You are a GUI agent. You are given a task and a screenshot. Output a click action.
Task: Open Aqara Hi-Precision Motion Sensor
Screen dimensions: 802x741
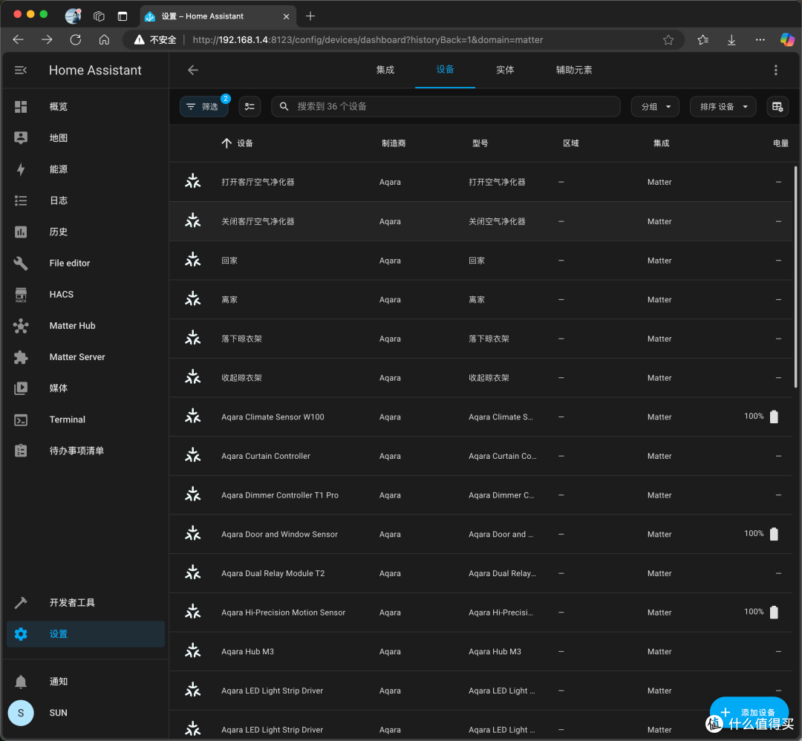coord(480,613)
